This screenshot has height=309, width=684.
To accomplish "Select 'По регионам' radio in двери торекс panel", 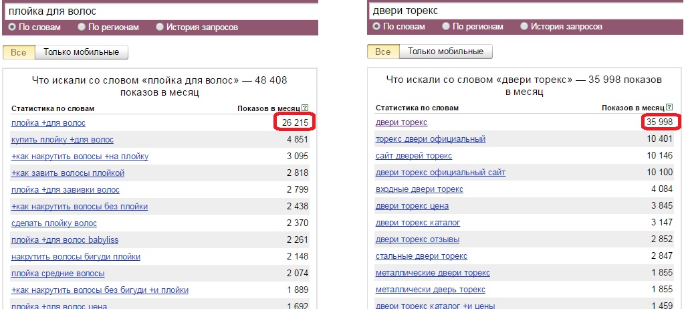I will 446,27.
